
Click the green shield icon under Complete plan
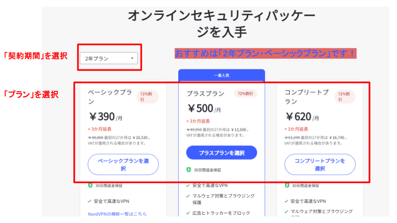pos(287,185)
